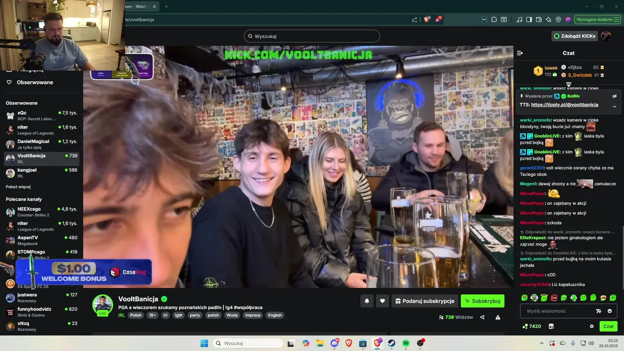Click the 7420 channel points balance

pos(531,326)
